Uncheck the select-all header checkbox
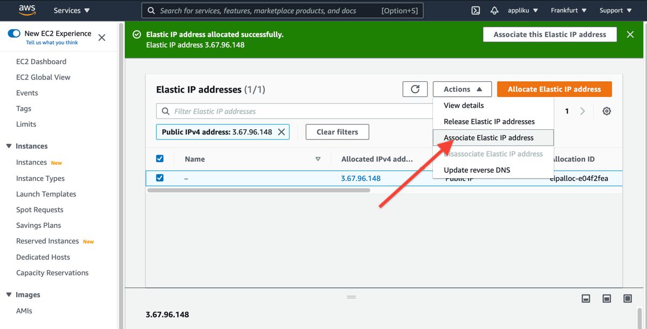Screen dimensions: 647x329 [x=160, y=159]
